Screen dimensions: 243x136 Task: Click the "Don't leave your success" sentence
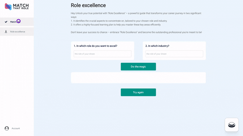click(x=136, y=32)
